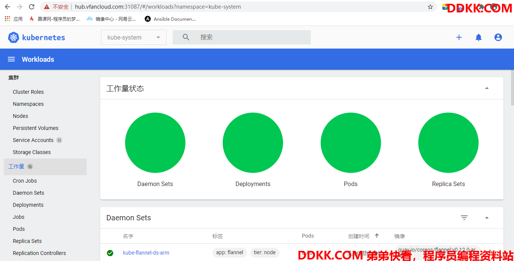Open Replication Controllers in sidebar
Image resolution: width=514 pixels, height=261 pixels.
click(39, 253)
